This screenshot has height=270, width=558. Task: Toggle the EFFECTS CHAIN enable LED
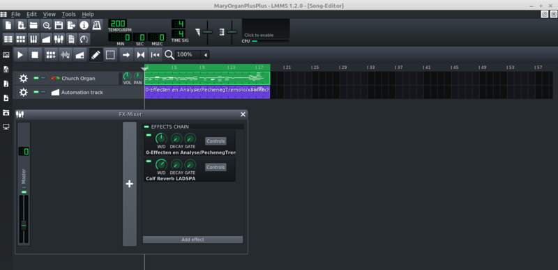(146, 127)
